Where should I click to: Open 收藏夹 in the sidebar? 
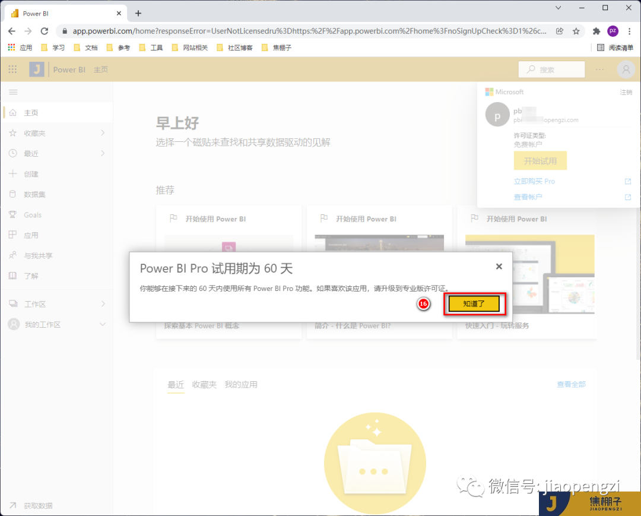(x=57, y=133)
